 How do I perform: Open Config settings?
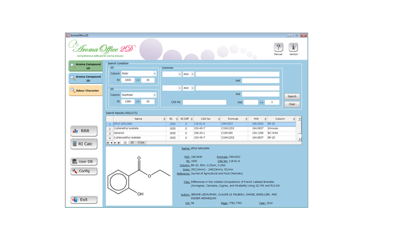click(x=84, y=171)
